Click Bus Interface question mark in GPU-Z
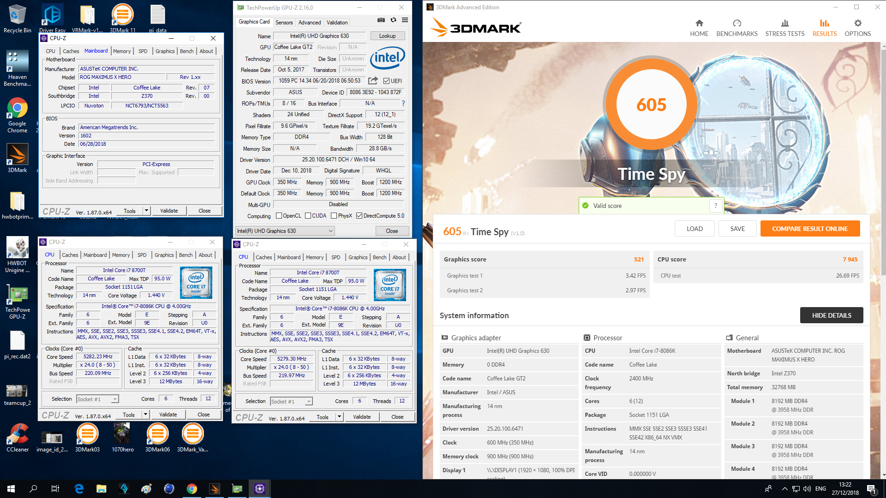 (x=403, y=103)
